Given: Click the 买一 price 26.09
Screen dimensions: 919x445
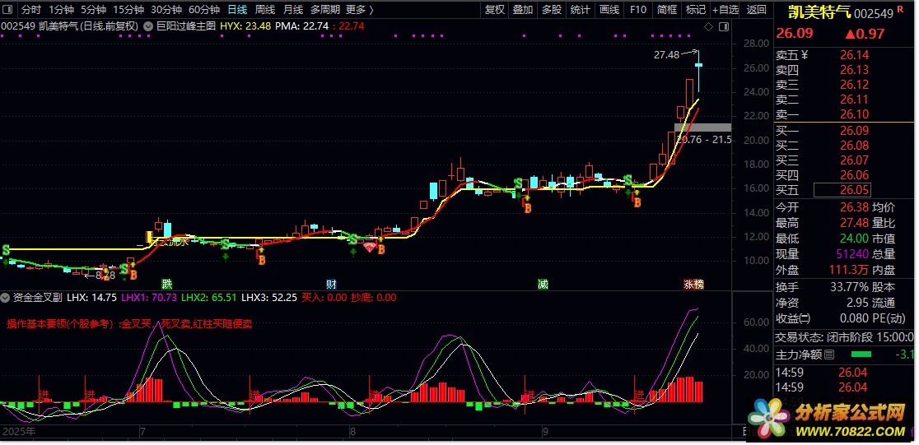Looking at the screenshot, I should click(x=855, y=131).
